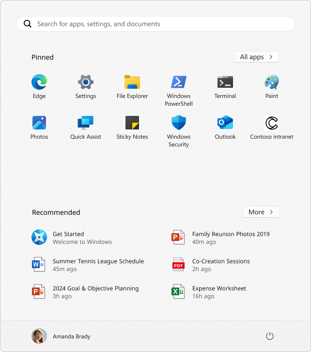Screen dimensions: 311x352
Task: Open the Edge browser icon
Action: [x=39, y=82]
